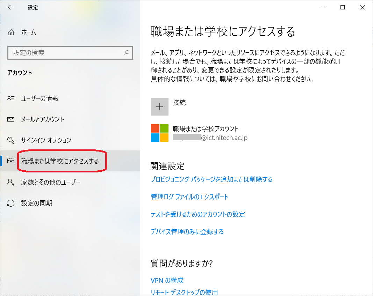Select the ユーザーの情報 user icon

(x=10, y=98)
